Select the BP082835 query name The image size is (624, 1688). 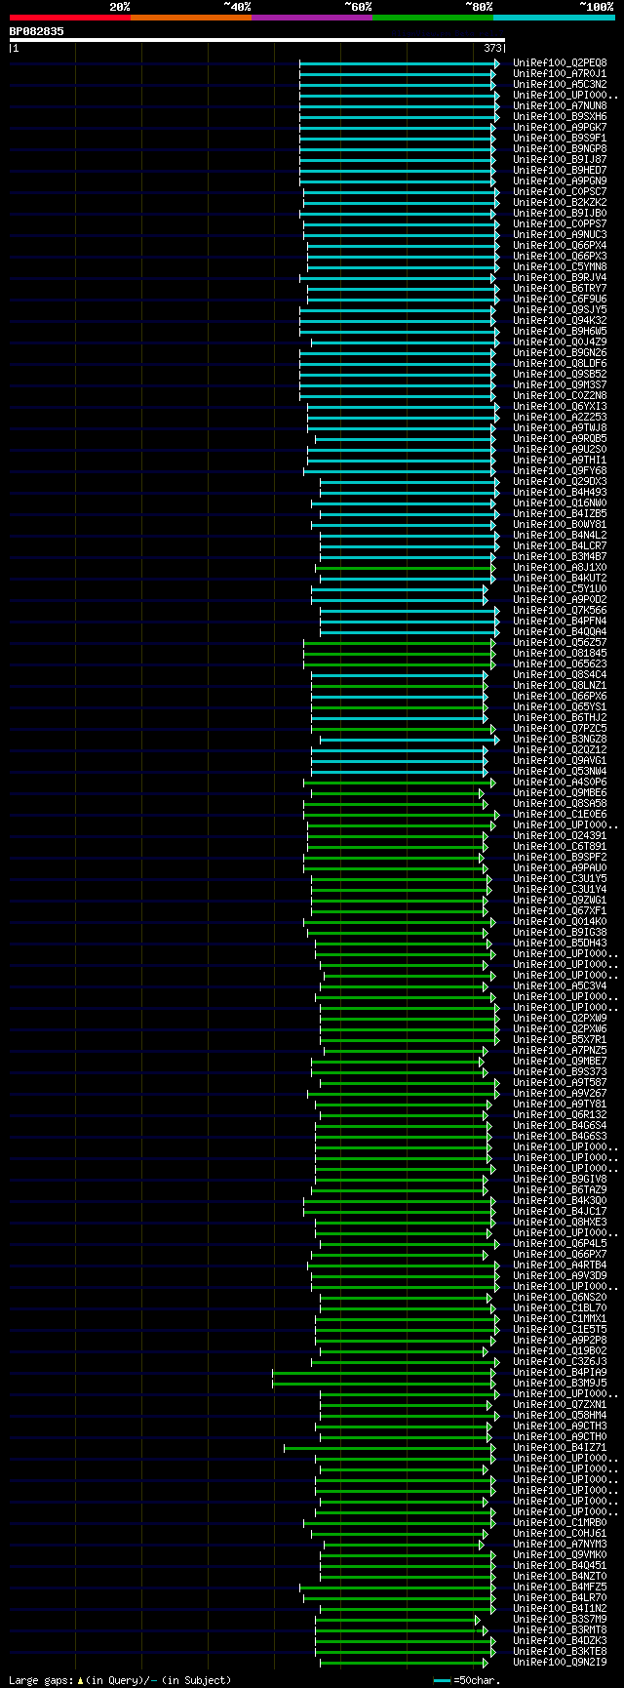click(37, 31)
